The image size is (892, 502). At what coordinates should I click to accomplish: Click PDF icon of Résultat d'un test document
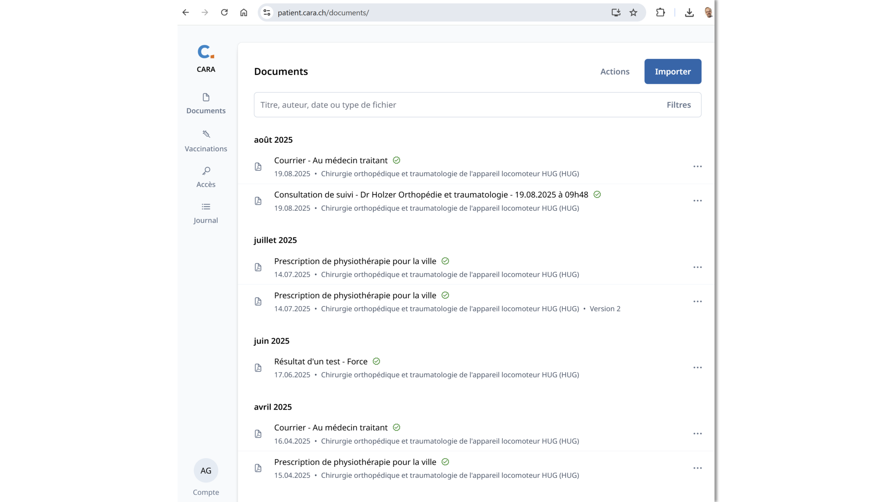tap(258, 368)
